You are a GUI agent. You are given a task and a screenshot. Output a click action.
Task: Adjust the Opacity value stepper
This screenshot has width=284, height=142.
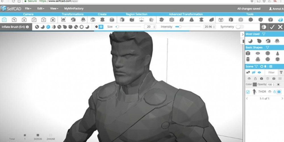[274, 85]
